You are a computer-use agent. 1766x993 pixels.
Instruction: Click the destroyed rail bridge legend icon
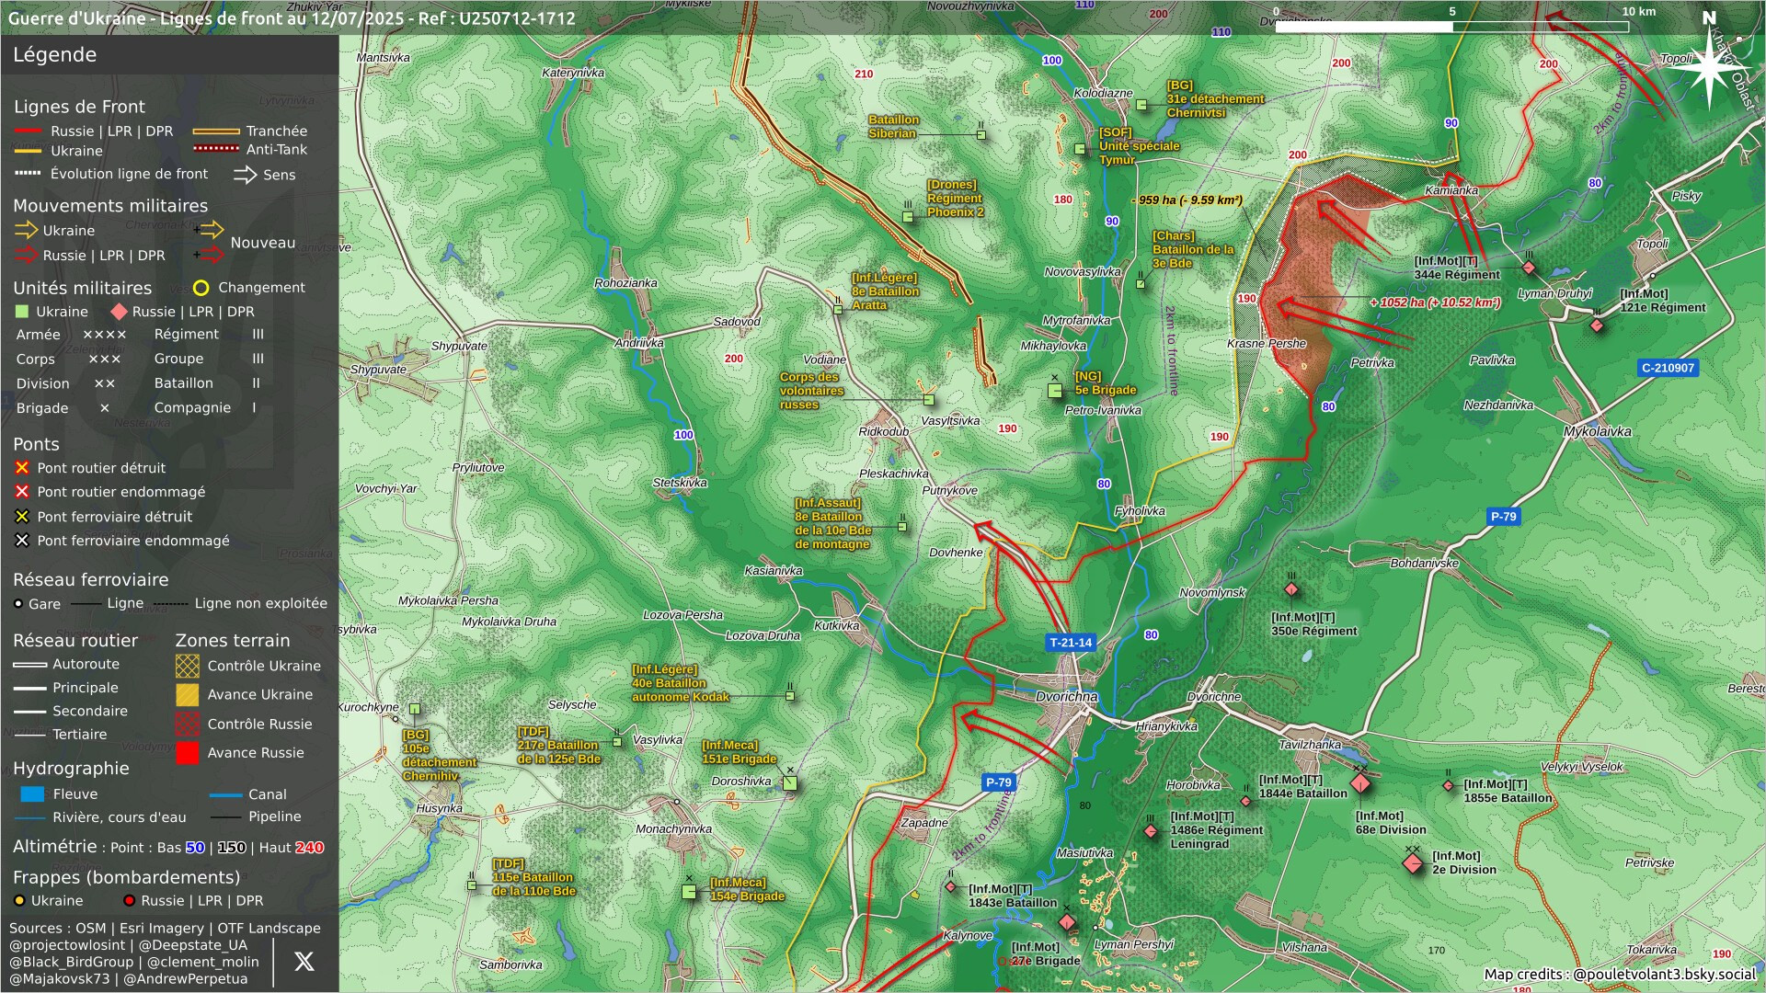[22, 517]
